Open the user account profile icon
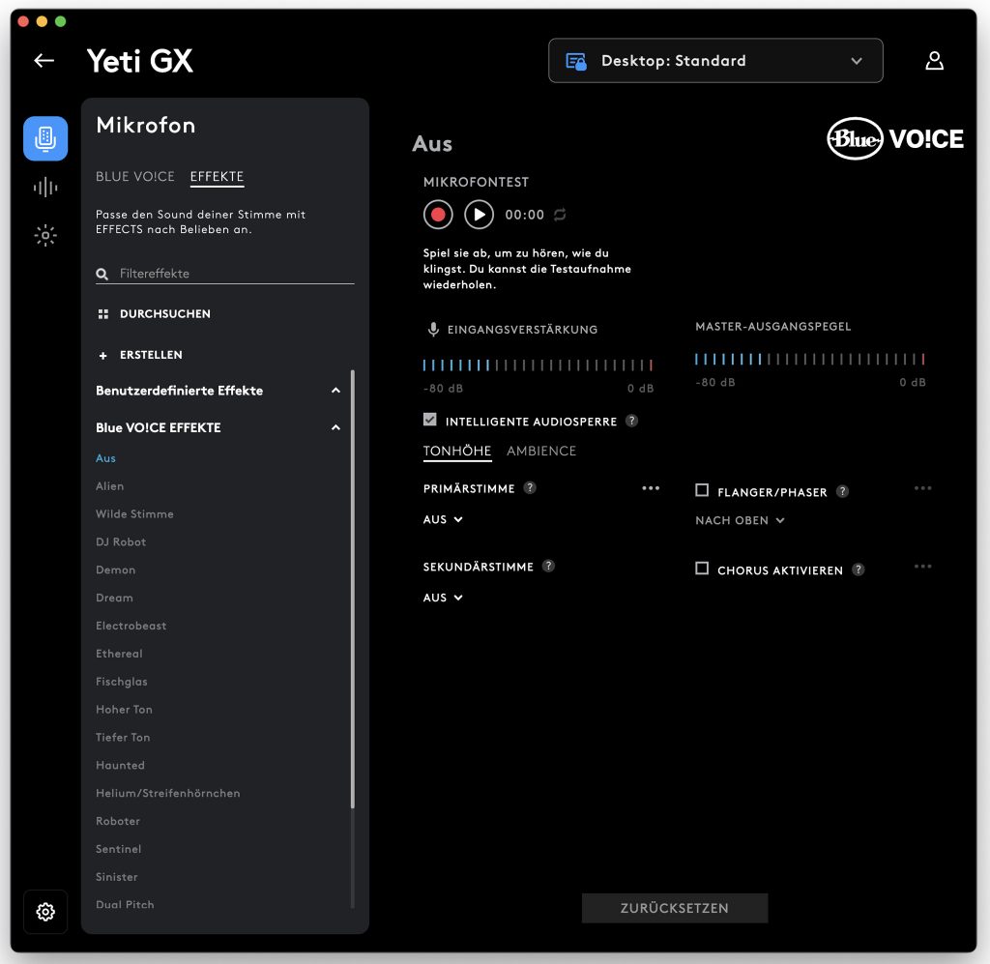This screenshot has width=990, height=964. [935, 61]
